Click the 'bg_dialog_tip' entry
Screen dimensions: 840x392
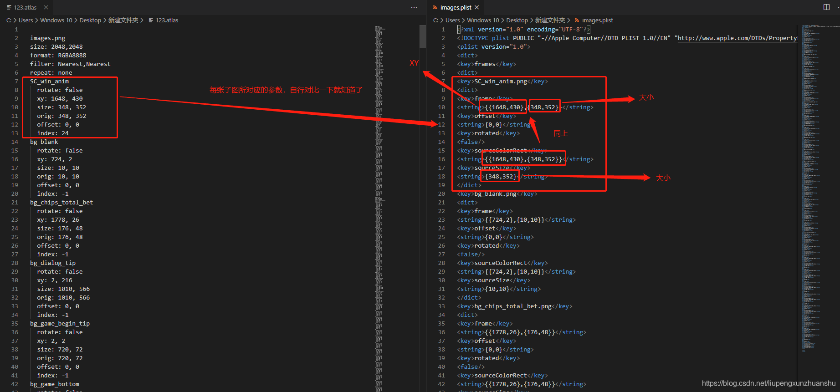(53, 263)
